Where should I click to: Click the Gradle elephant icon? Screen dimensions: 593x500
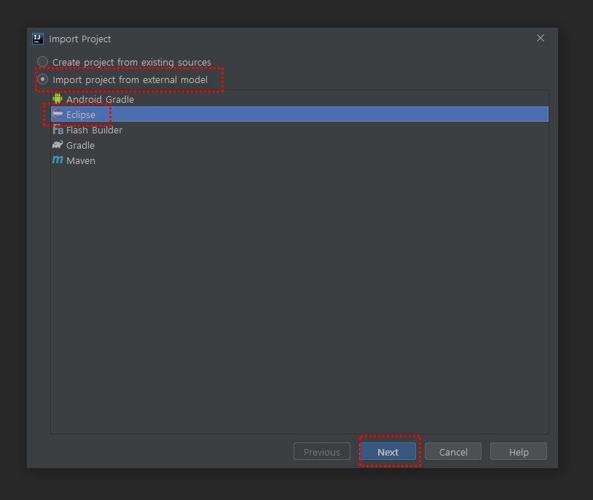point(58,144)
